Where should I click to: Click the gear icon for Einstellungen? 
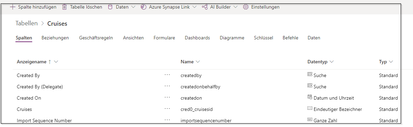click(245, 7)
